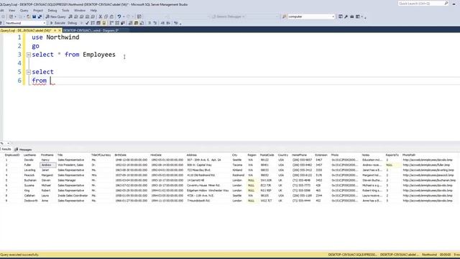The width and height of the screenshot is (460, 259).
Task: Collapse the line 5 select statement outline
Action: [29, 72]
